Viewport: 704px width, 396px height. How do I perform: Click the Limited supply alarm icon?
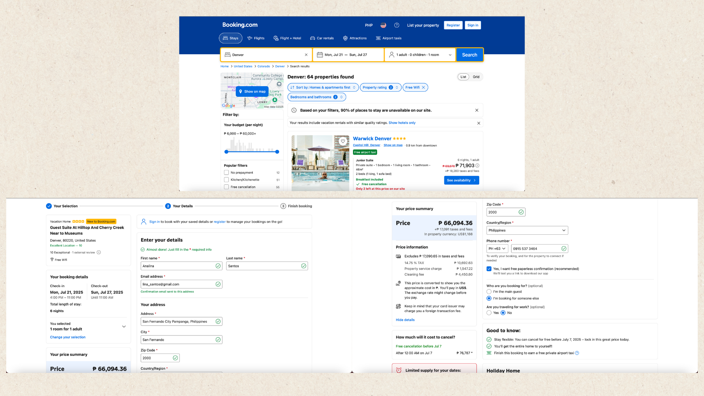click(x=399, y=370)
